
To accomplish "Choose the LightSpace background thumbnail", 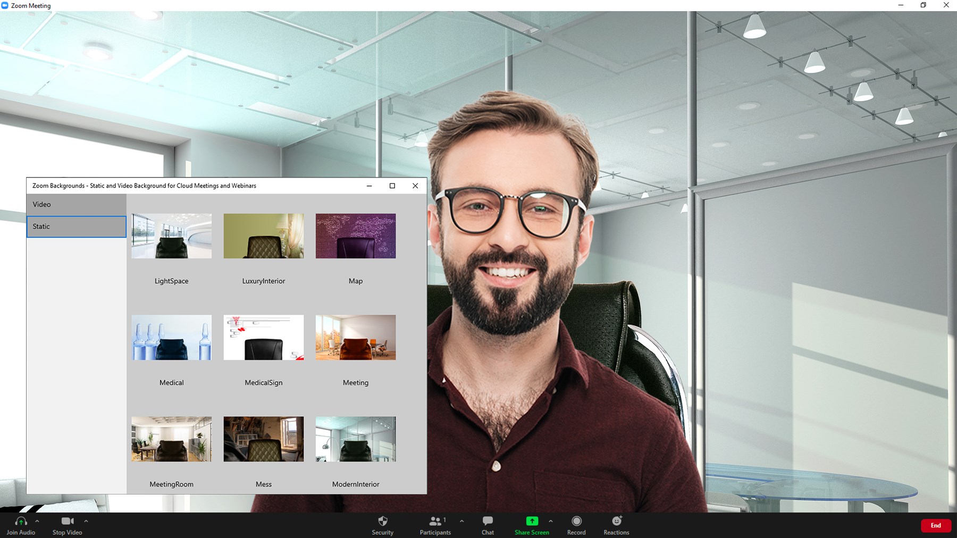I will click(x=171, y=236).
